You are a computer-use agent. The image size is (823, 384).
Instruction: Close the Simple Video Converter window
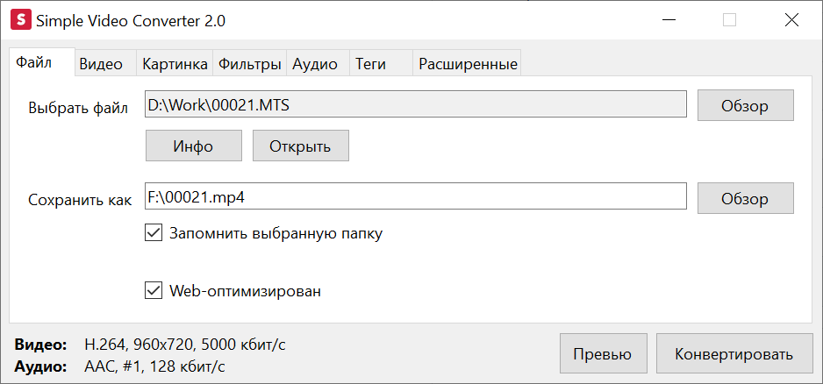(791, 20)
